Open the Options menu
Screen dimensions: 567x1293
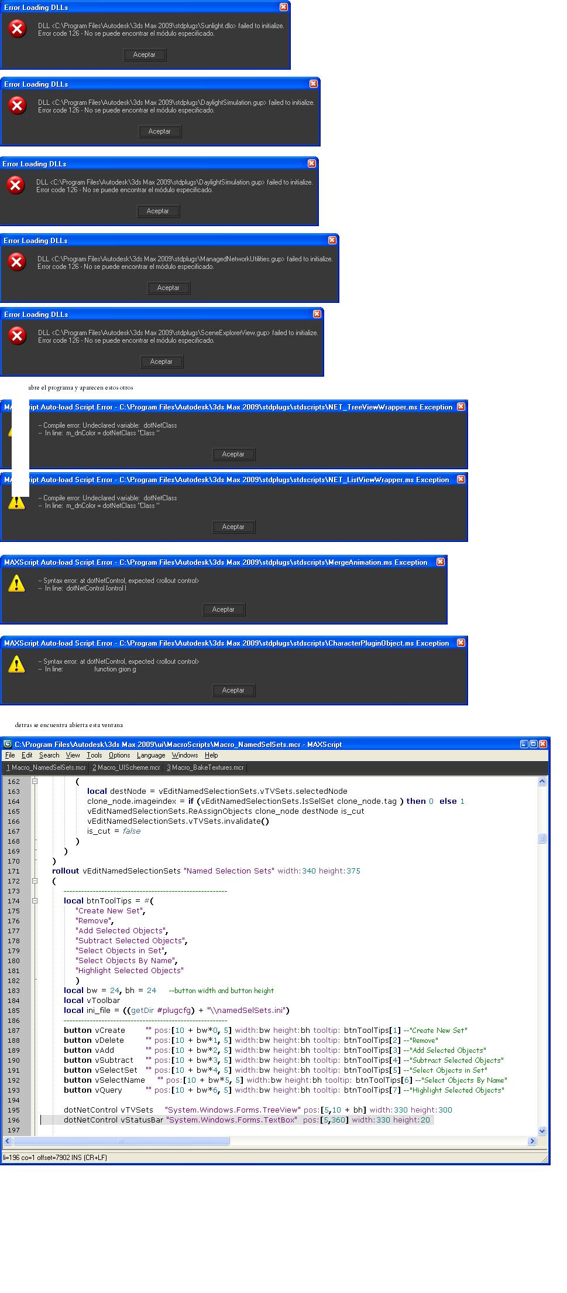point(119,755)
